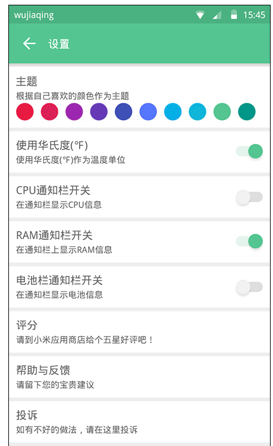Enable the CPU通知栏开关 switch
Screen dimensions: 273x446
(249, 197)
